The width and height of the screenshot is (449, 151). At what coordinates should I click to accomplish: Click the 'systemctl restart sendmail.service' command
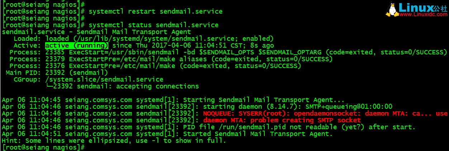pyautogui.click(x=155, y=11)
